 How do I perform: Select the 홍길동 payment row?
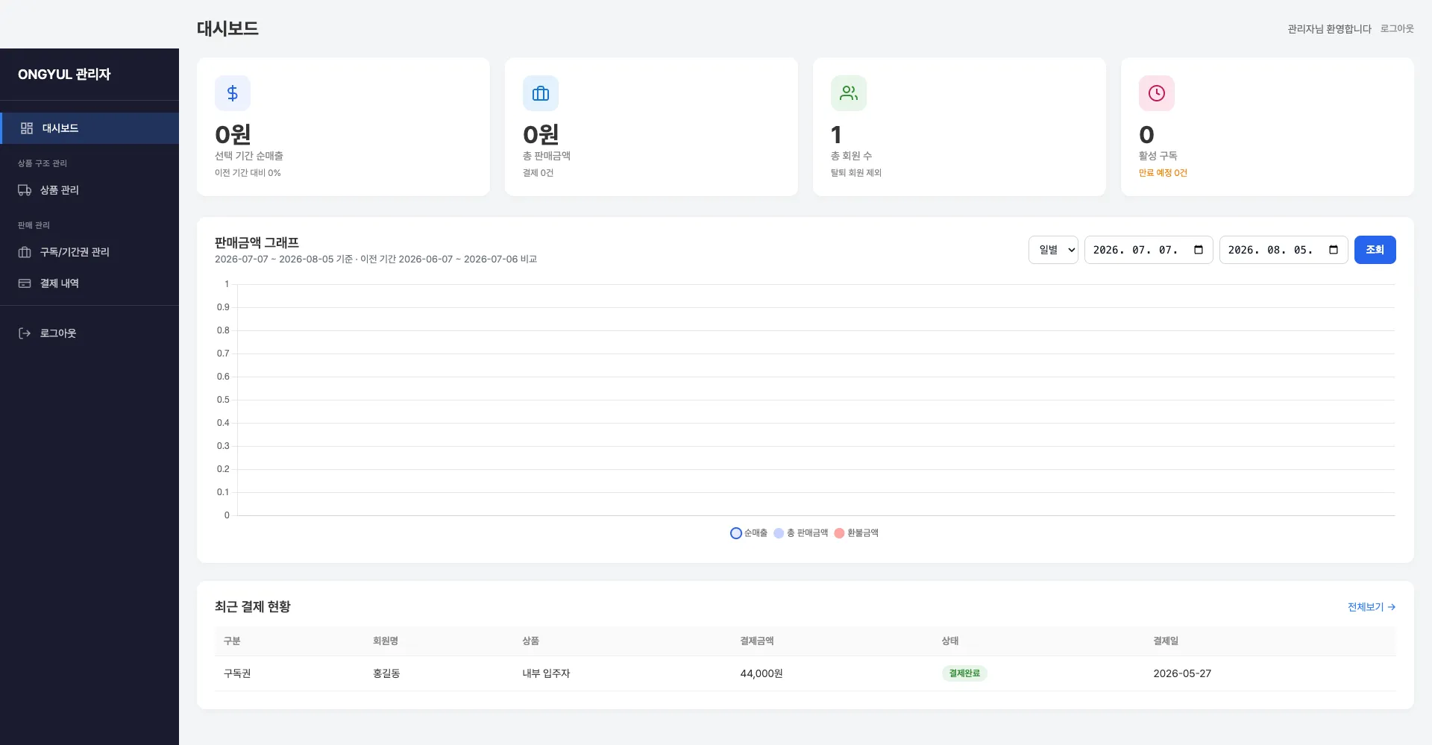click(805, 673)
